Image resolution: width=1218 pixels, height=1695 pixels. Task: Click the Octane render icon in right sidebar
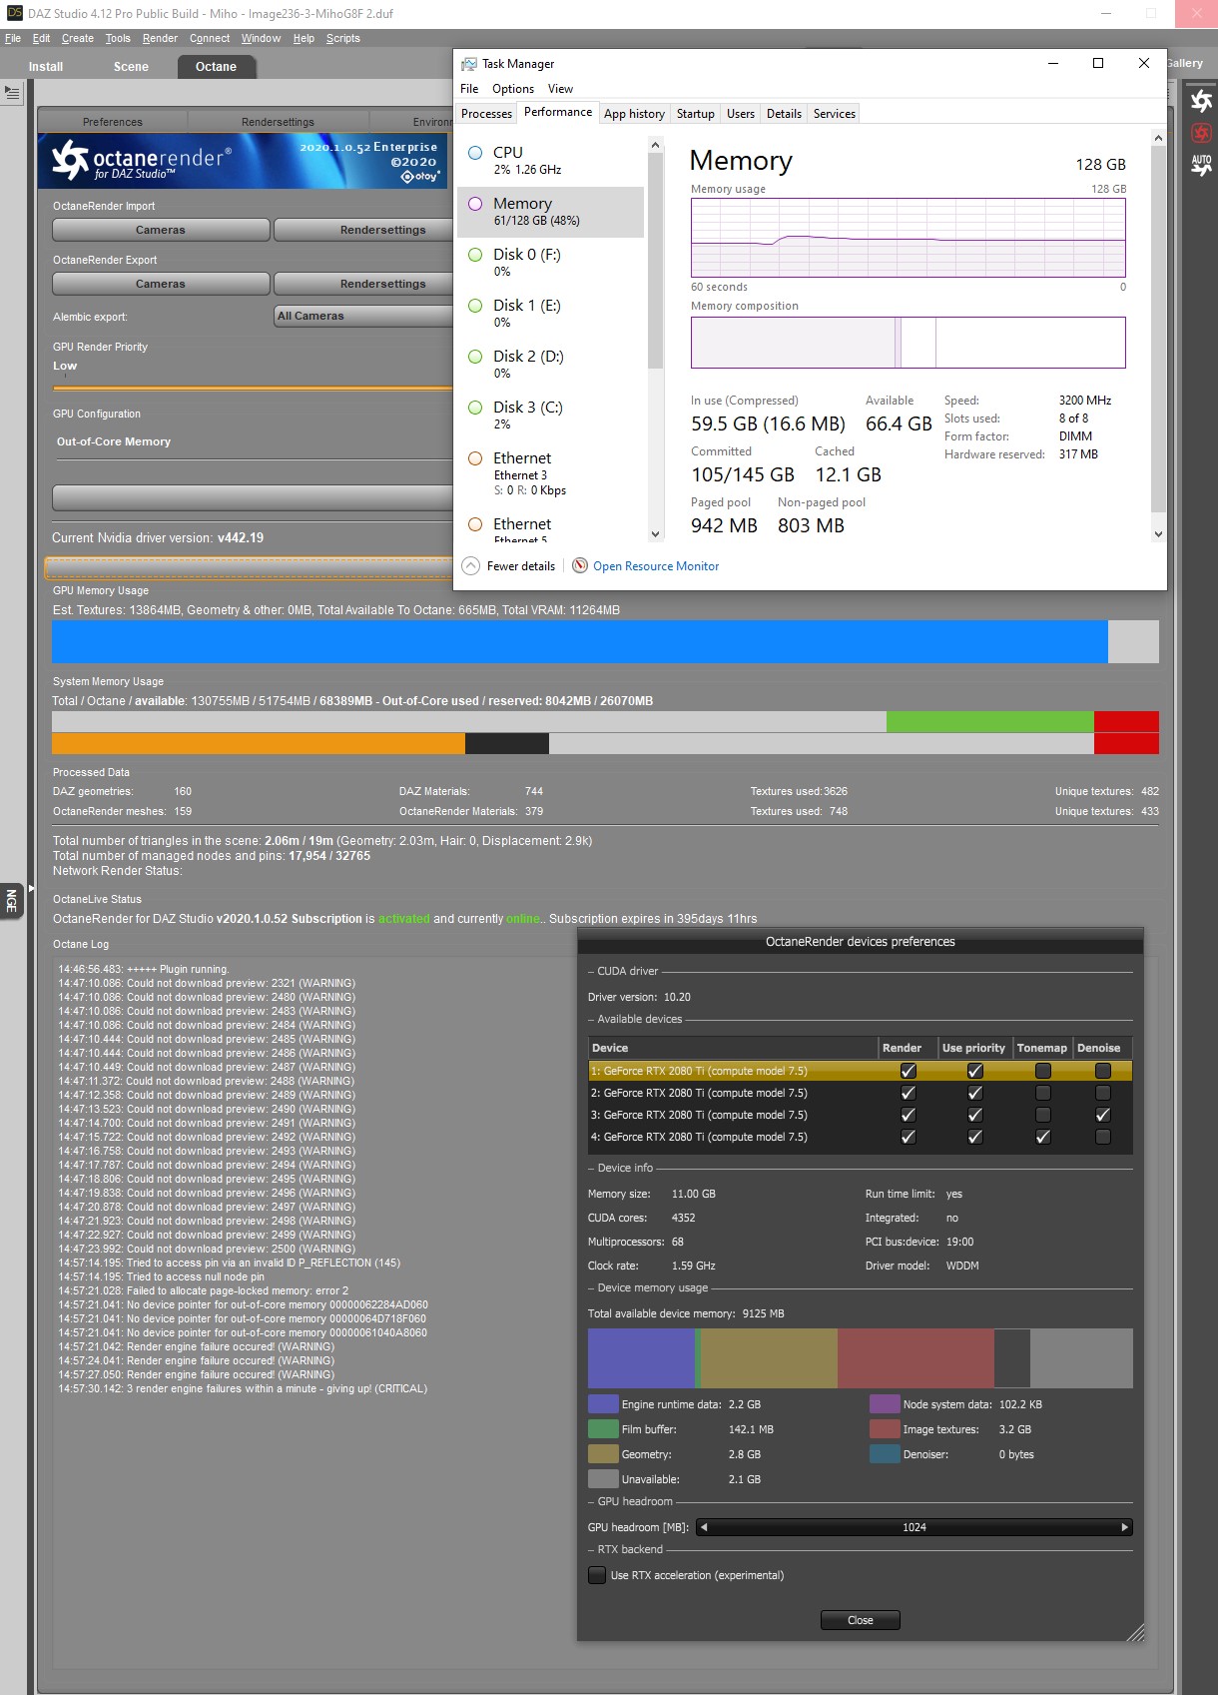pos(1201,101)
